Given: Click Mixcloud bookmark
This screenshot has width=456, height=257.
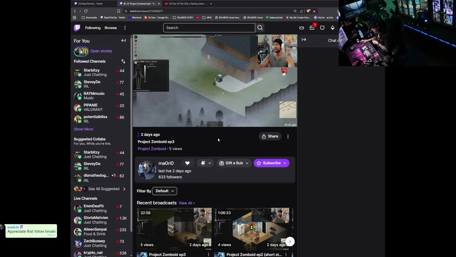Looking at the screenshot, I should (135, 17).
